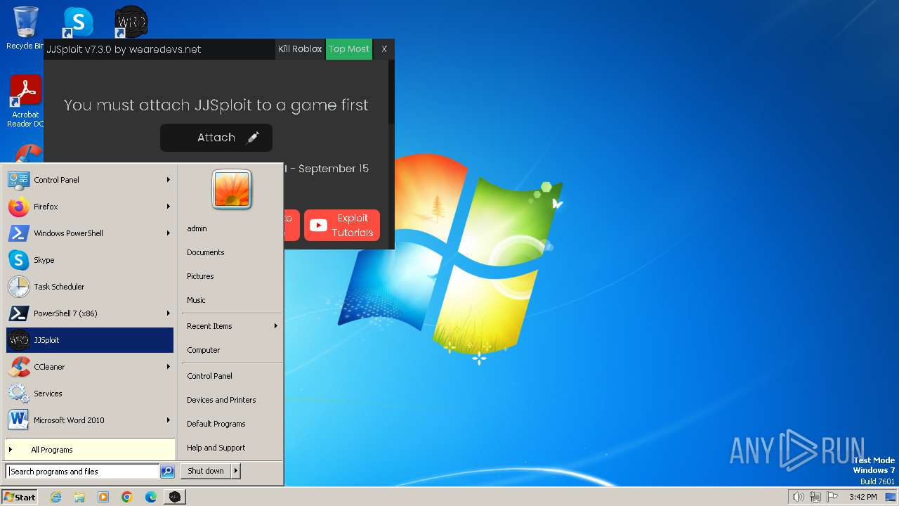The width and height of the screenshot is (899, 506).
Task: Click the volume speaker tray icon
Action: point(798,497)
